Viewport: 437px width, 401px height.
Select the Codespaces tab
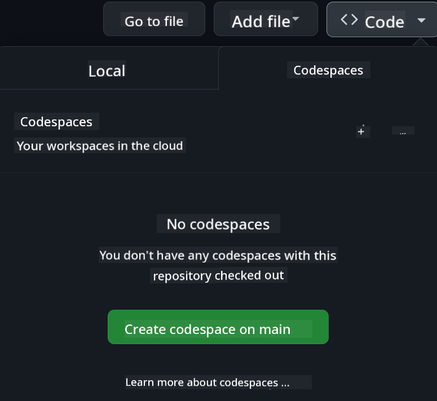click(328, 70)
